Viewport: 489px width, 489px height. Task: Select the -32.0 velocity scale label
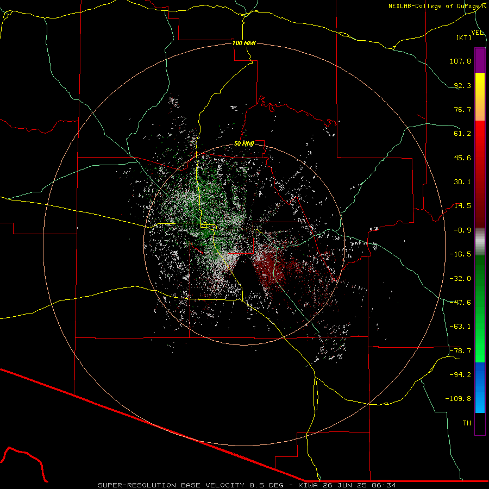(460, 279)
